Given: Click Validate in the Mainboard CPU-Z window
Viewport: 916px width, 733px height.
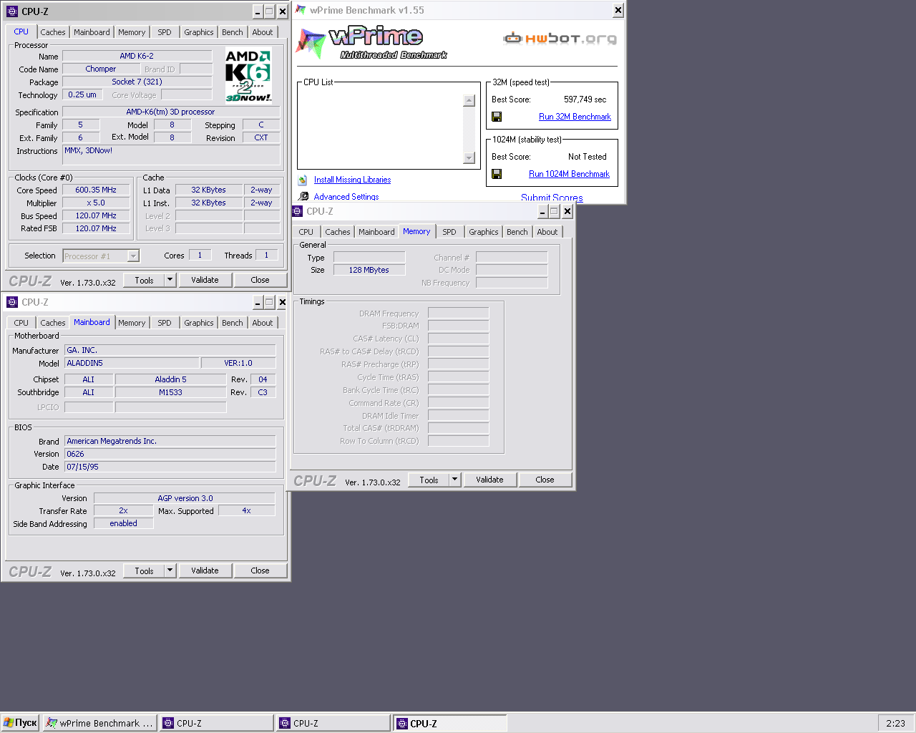Looking at the screenshot, I should [x=205, y=571].
